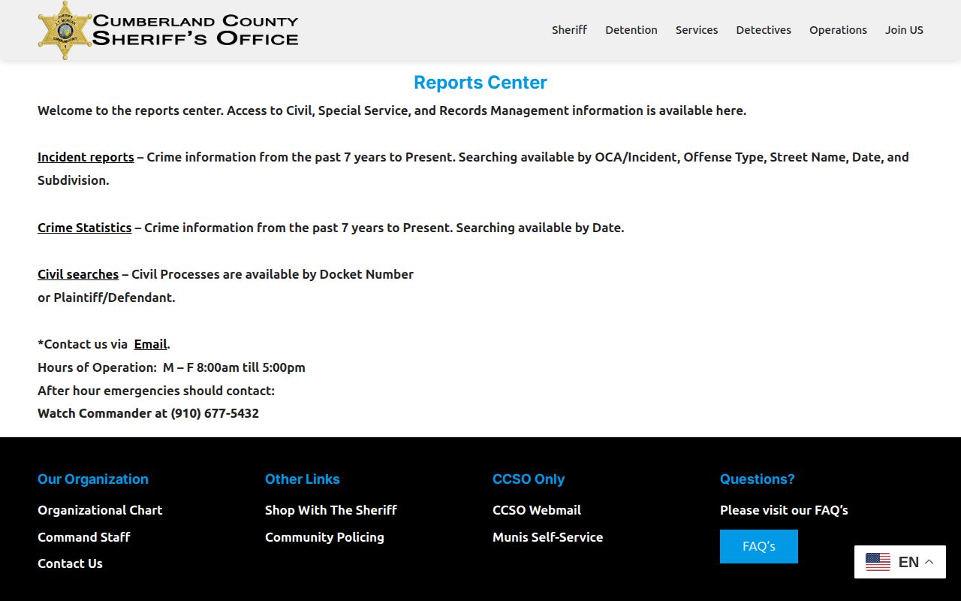Open the Contact Us footer link

pos(70,563)
